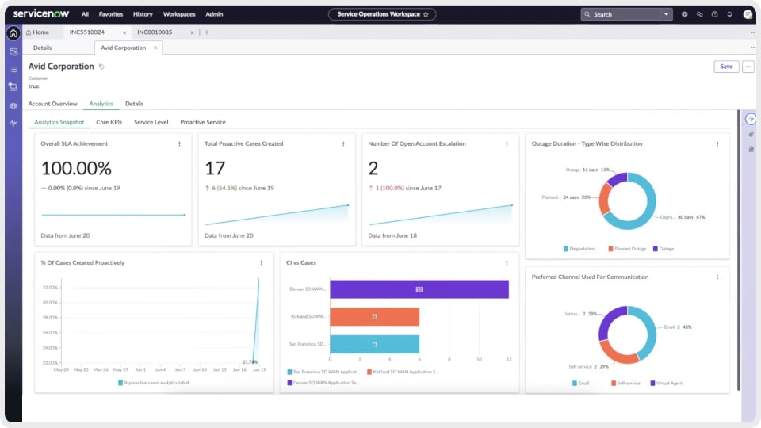The image size is (761, 428).
Task: Open the teams sidebar icon
Action: [x=13, y=105]
